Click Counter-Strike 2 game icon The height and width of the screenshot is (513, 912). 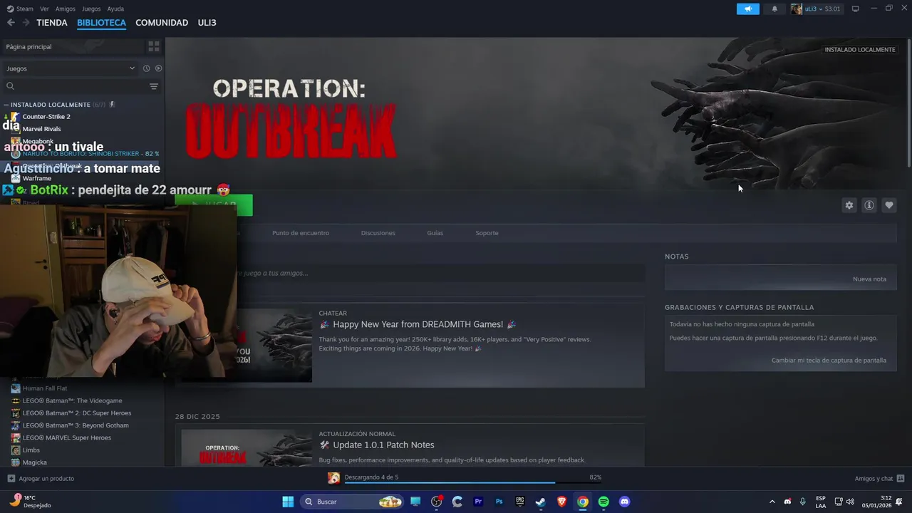tap(15, 116)
